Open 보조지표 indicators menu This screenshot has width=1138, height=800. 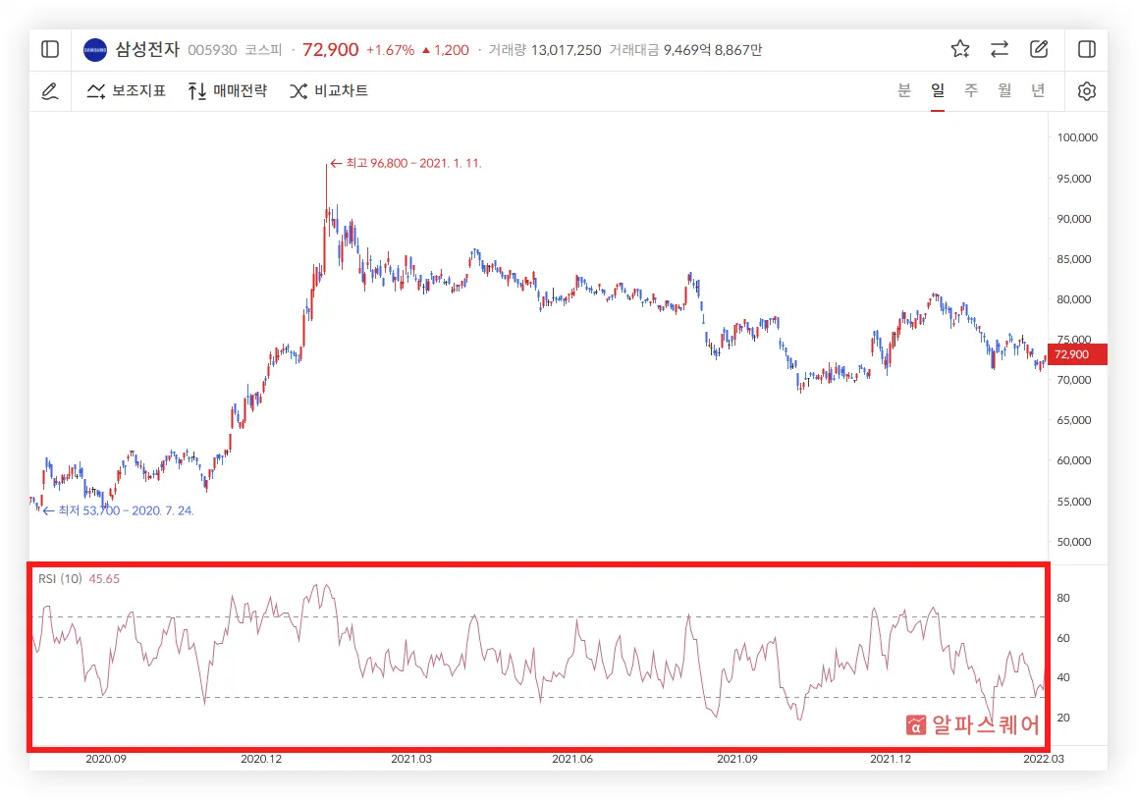tap(127, 90)
